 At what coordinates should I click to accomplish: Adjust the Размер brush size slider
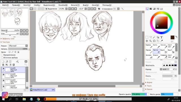pyautogui.click(x=170, y=69)
